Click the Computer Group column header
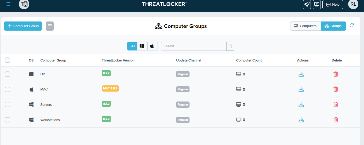The width and height of the screenshot is (364, 145). click(x=53, y=60)
